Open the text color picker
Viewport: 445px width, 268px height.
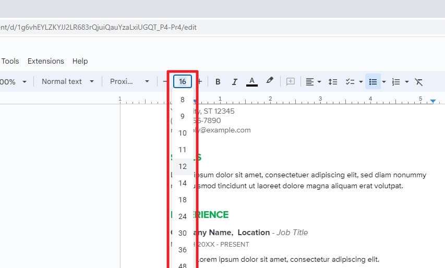pos(252,82)
